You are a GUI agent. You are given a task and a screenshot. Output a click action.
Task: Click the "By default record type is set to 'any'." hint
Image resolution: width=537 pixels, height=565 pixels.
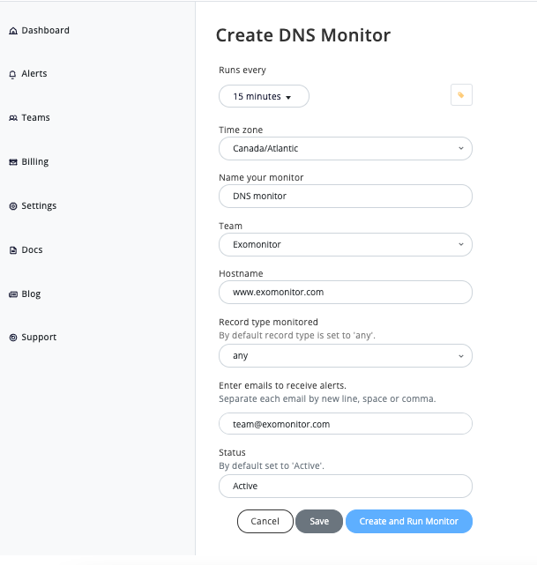tap(297, 336)
